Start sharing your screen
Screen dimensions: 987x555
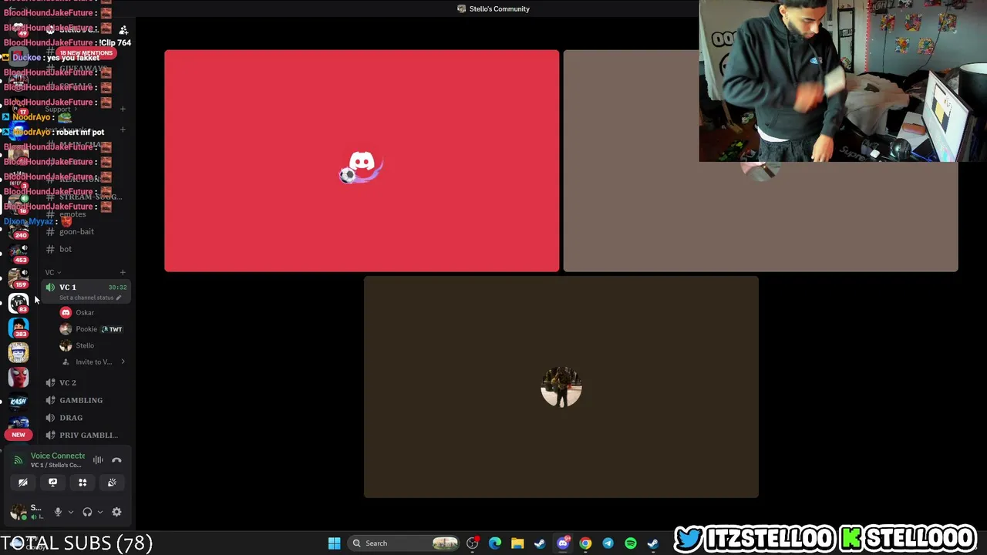click(x=52, y=483)
